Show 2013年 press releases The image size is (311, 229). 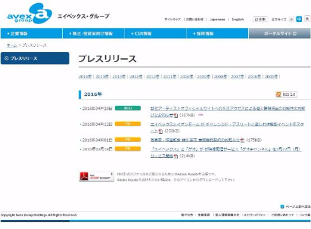coord(136,77)
